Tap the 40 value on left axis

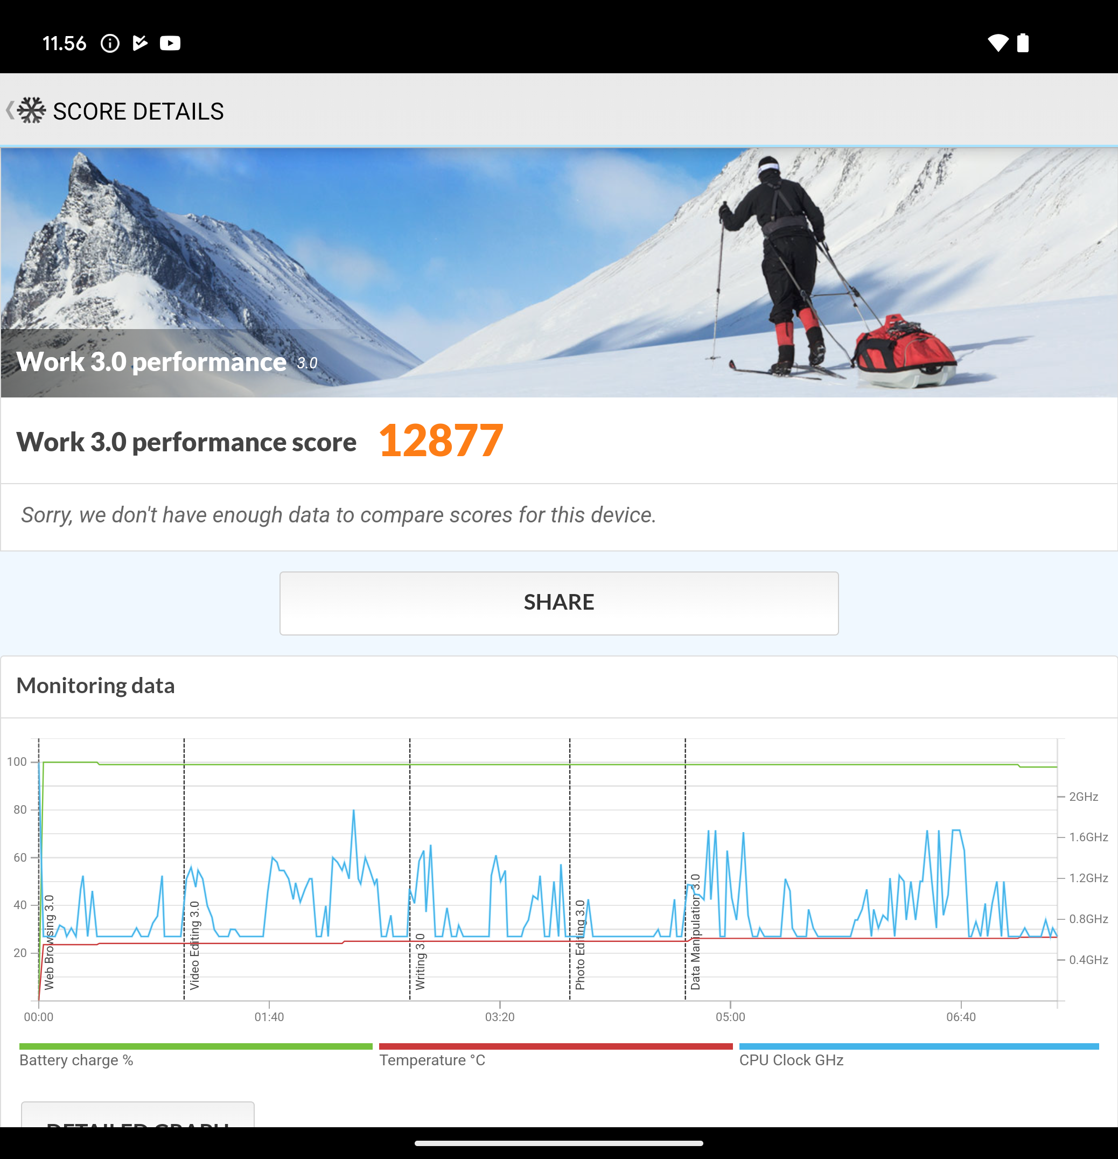20,905
